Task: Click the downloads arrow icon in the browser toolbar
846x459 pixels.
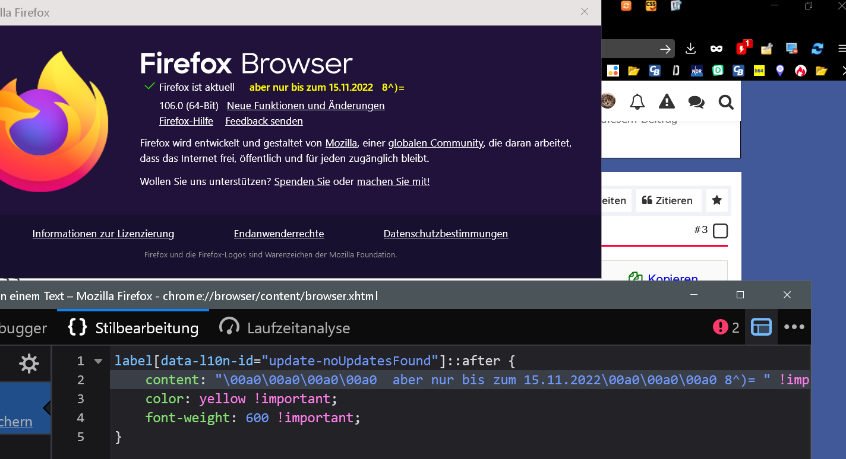Action: [690, 49]
